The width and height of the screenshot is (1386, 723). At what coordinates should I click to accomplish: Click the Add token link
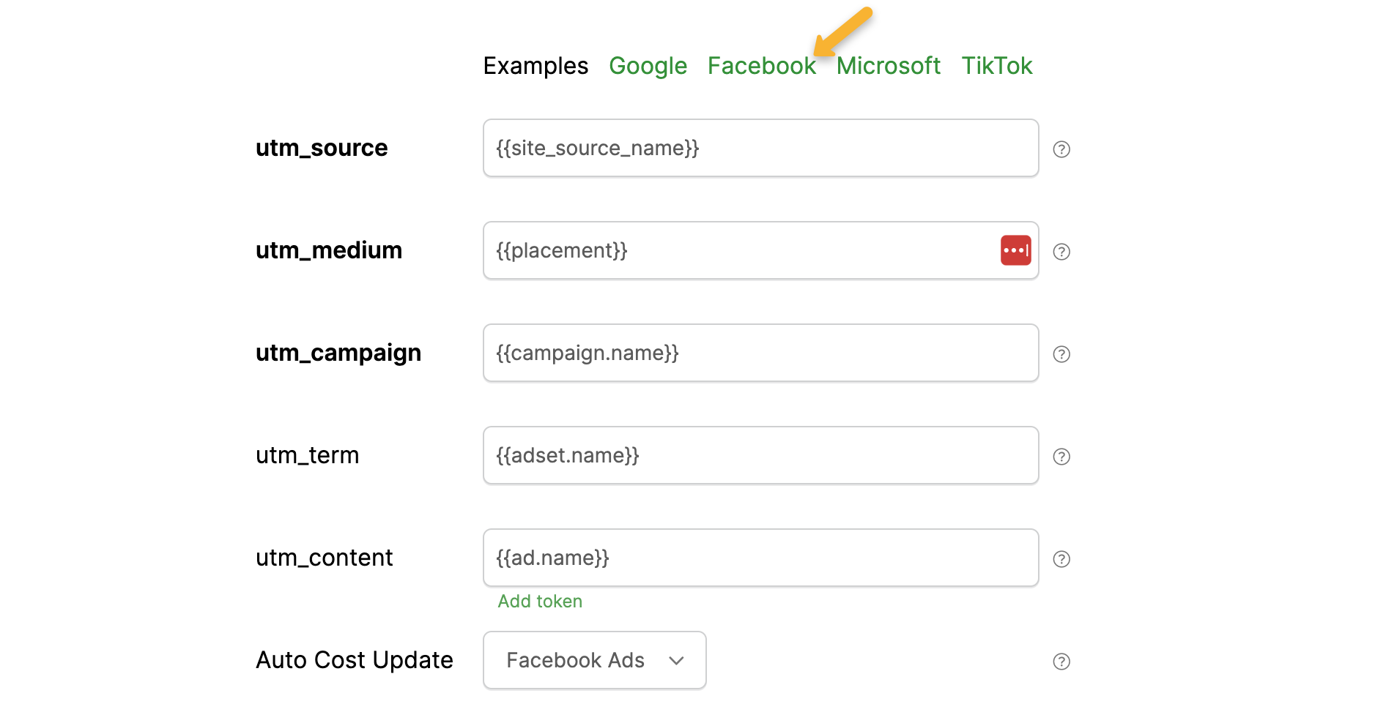pos(540,602)
